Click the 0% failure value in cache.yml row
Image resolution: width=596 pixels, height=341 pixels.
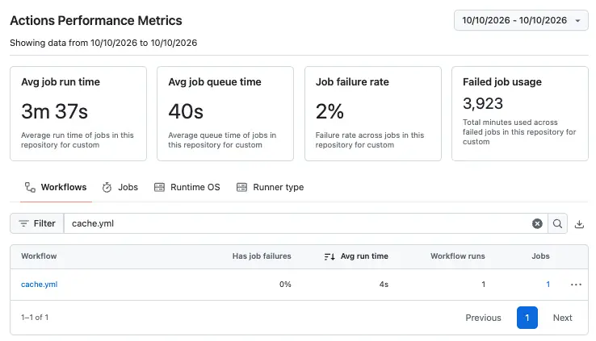[x=285, y=285]
